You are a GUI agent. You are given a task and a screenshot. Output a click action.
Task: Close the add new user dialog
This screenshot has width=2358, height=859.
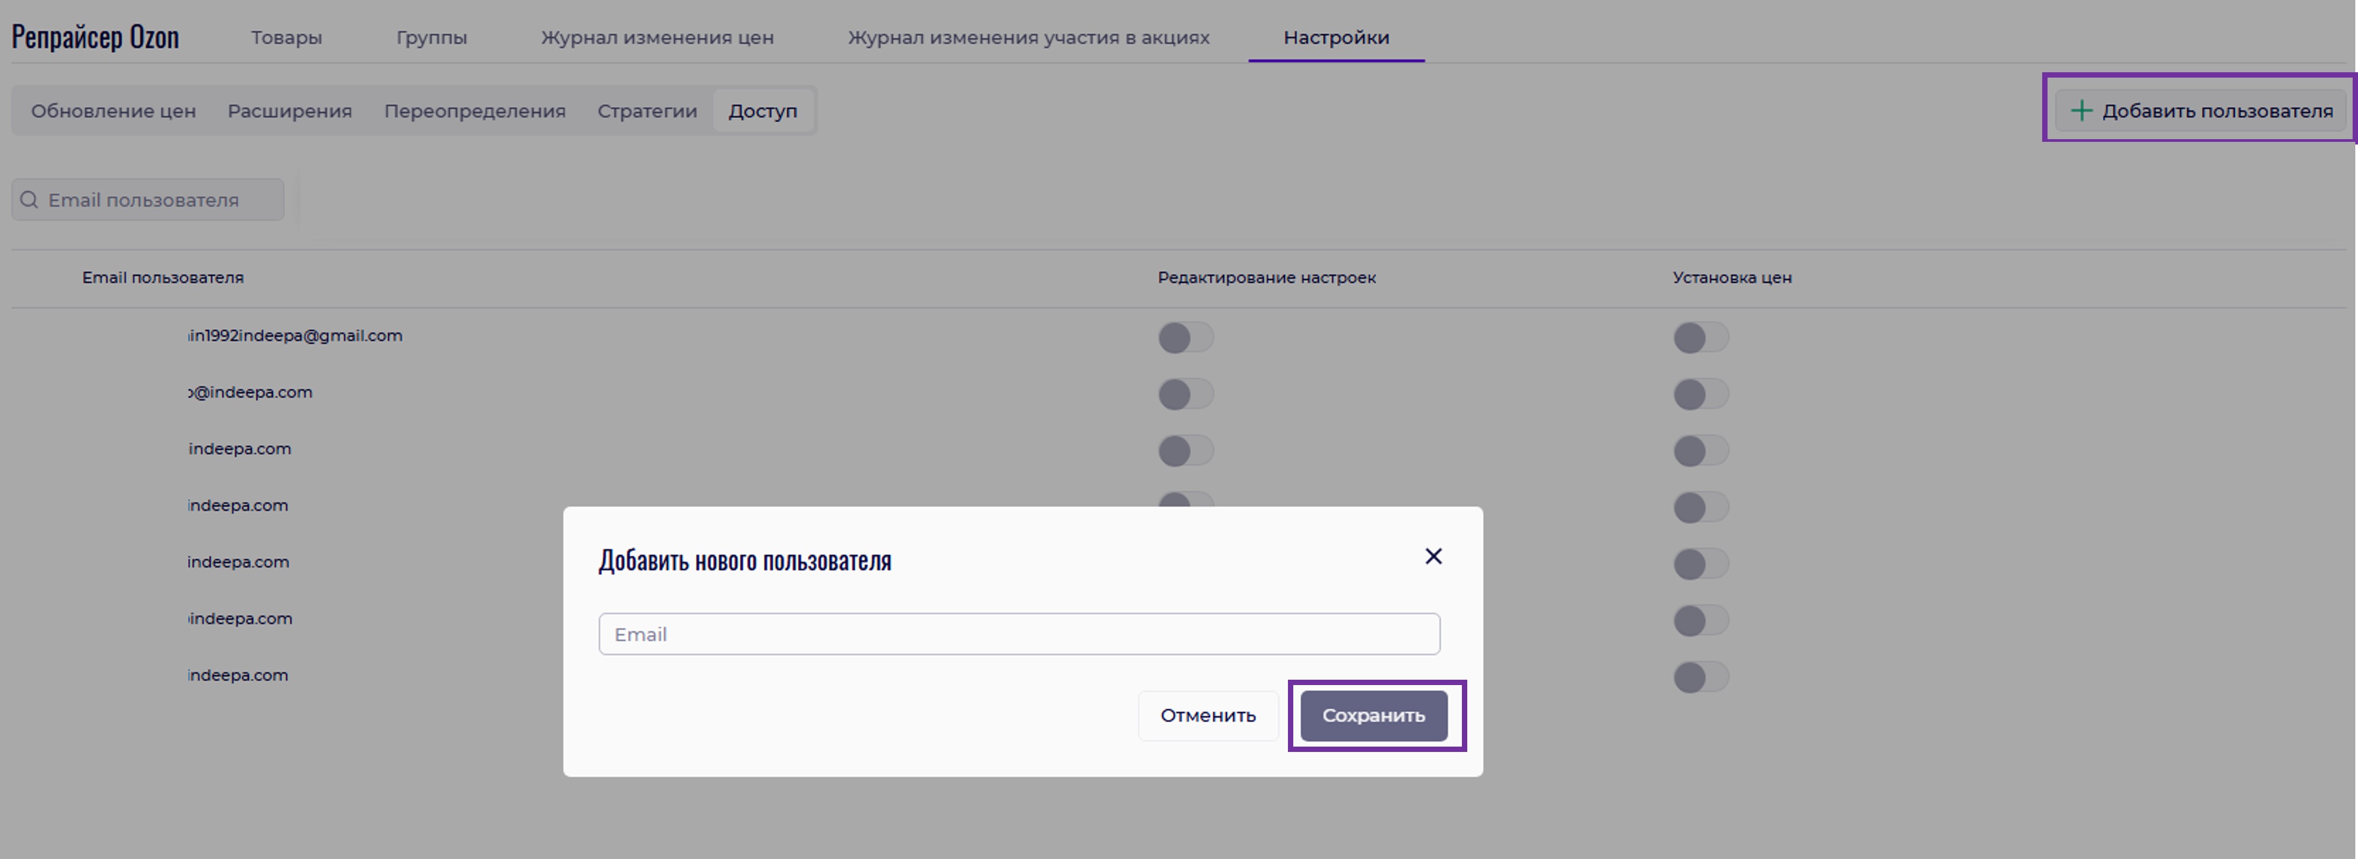(x=1432, y=556)
